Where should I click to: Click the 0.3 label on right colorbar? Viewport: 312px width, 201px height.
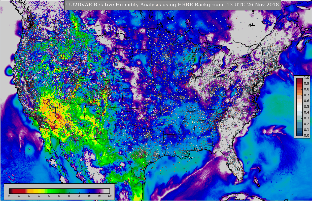(x=306, y=118)
